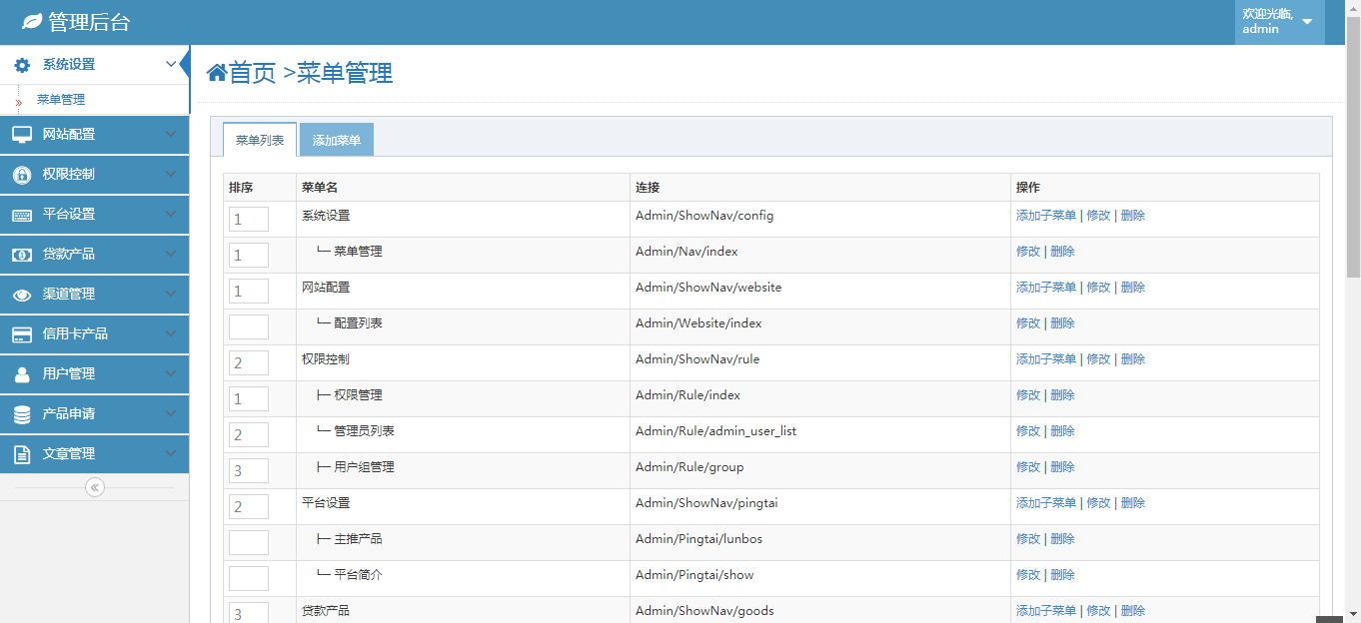Click the gear icon beside 系统设置
Viewport: 1361px width, 623px height.
pos(22,65)
